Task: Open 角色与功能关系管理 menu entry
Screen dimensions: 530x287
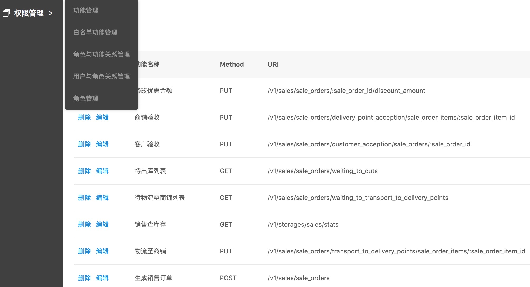Action: [101, 55]
